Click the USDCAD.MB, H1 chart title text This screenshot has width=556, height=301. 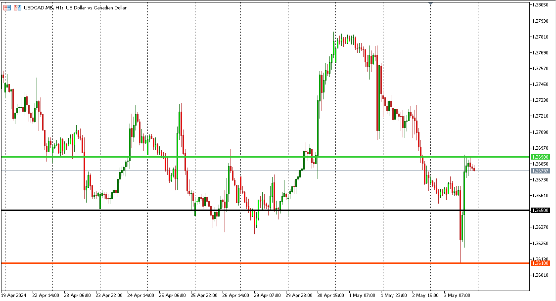coord(75,7)
